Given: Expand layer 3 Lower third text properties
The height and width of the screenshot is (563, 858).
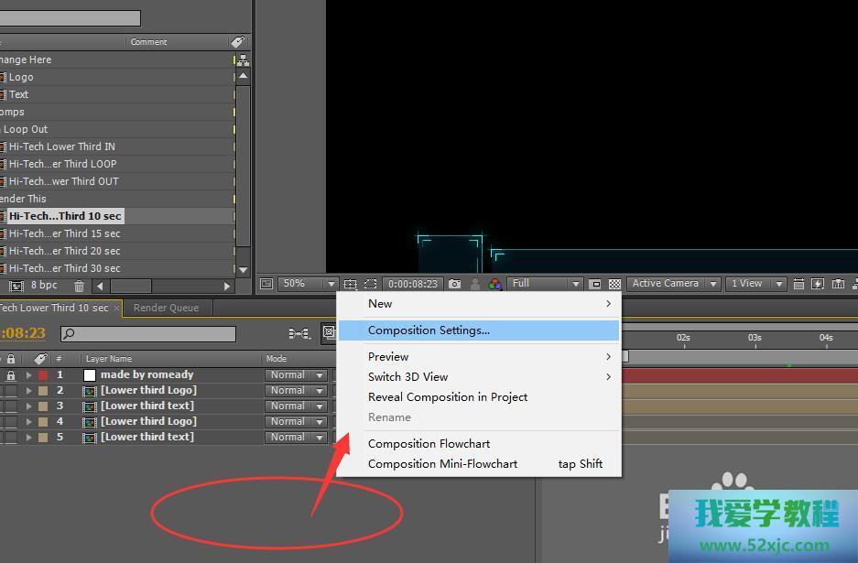Looking at the screenshot, I should coord(28,406).
